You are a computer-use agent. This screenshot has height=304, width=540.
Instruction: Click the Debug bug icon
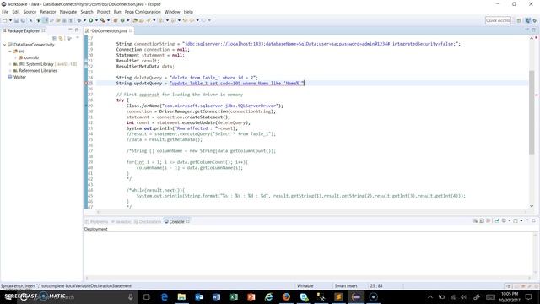click(x=78, y=20)
